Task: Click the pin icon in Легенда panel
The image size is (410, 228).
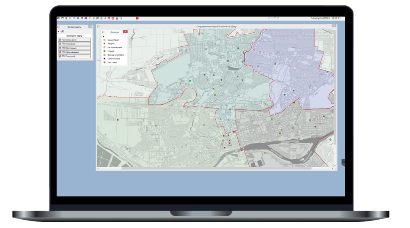Action: pos(103,36)
